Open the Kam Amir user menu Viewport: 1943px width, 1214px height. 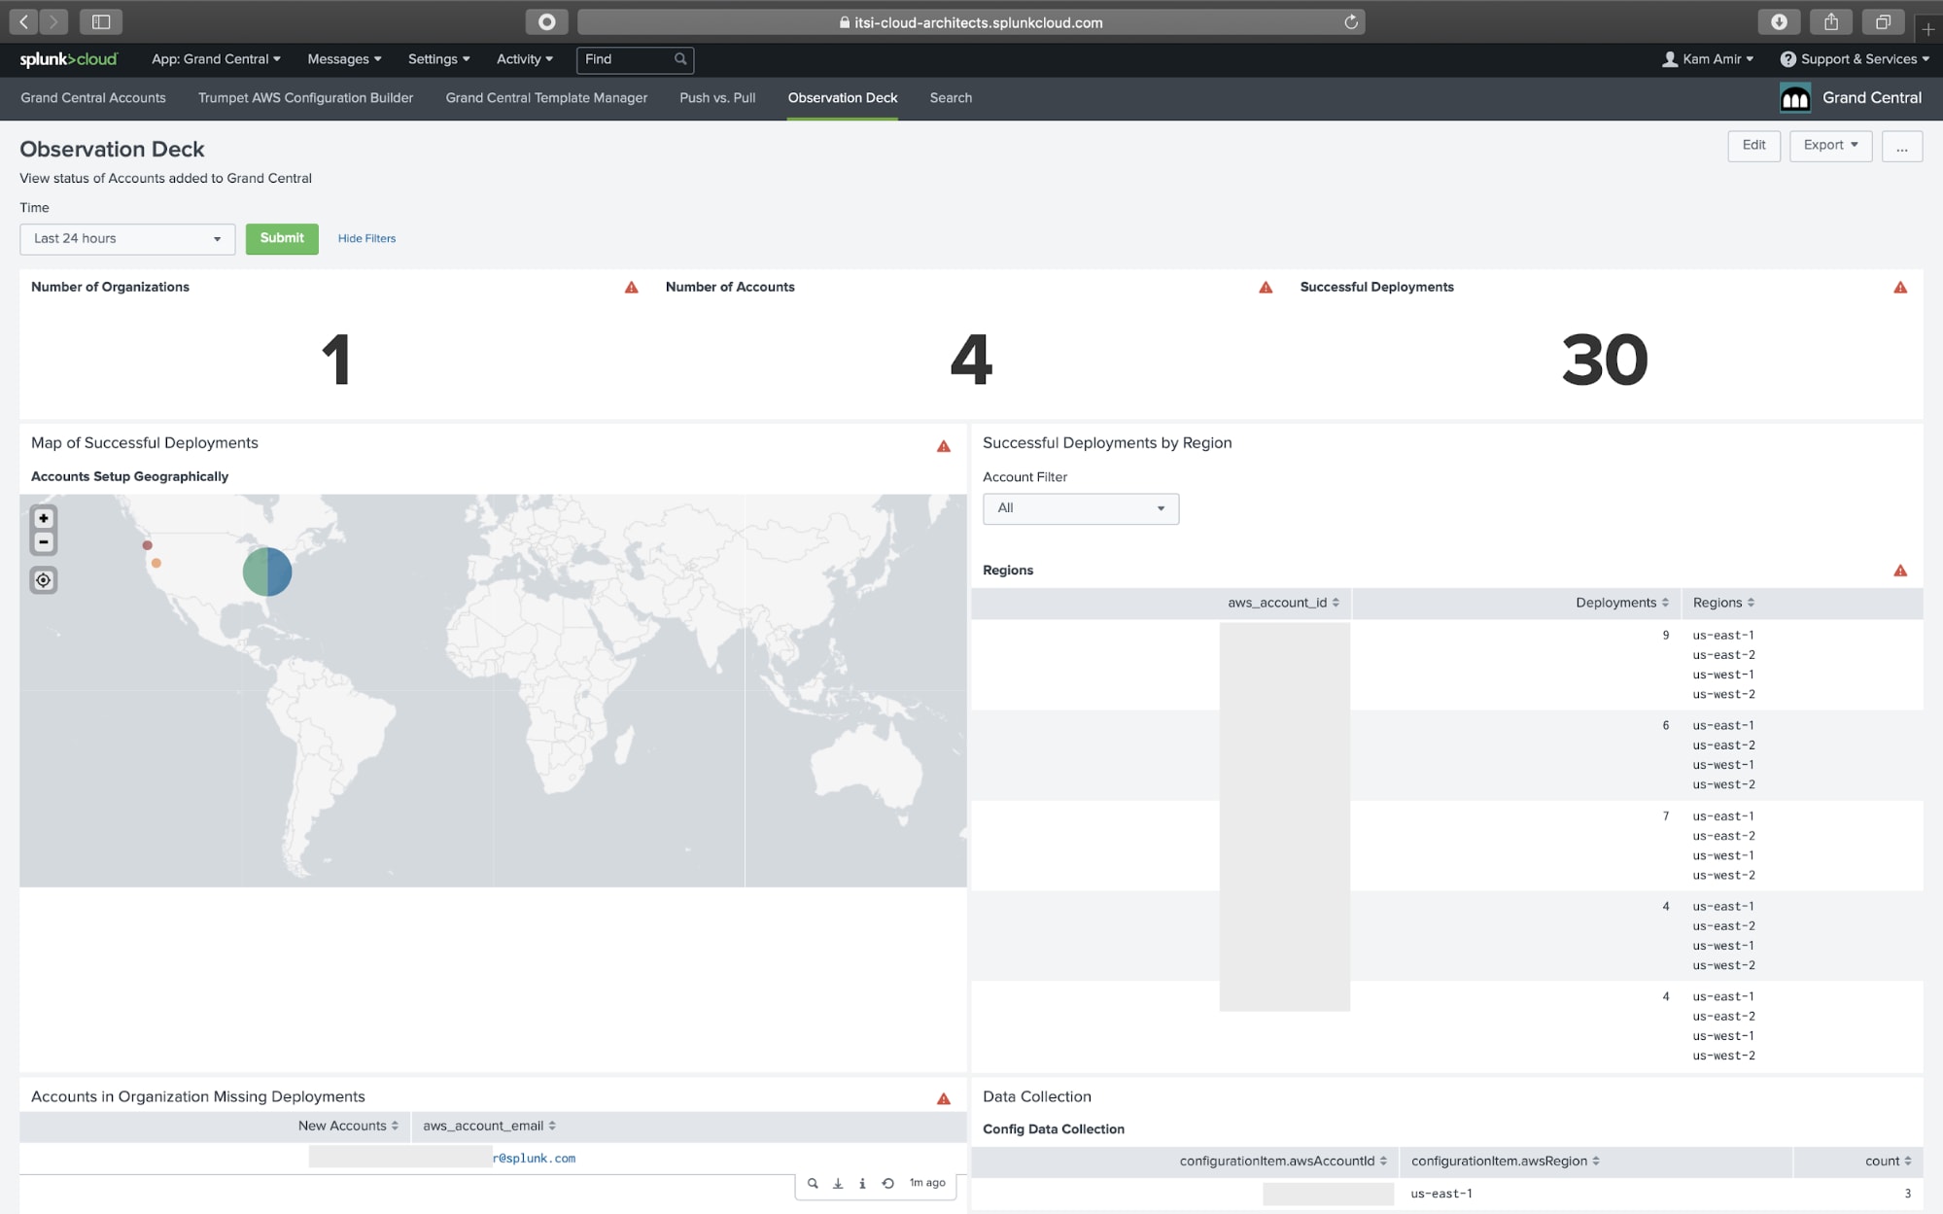point(1708,59)
